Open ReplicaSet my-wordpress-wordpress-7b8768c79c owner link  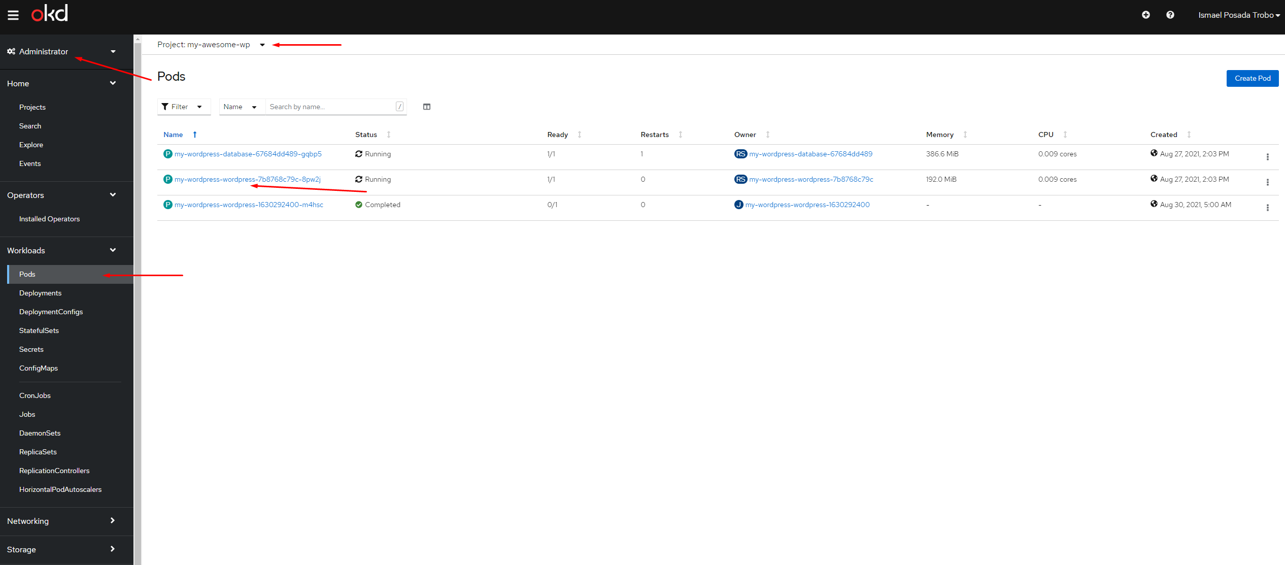point(811,179)
